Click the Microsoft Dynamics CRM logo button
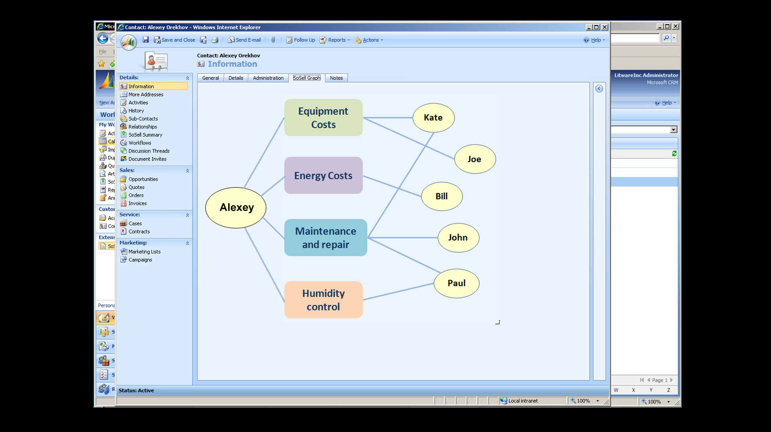The width and height of the screenshot is (771, 432). tap(128, 42)
